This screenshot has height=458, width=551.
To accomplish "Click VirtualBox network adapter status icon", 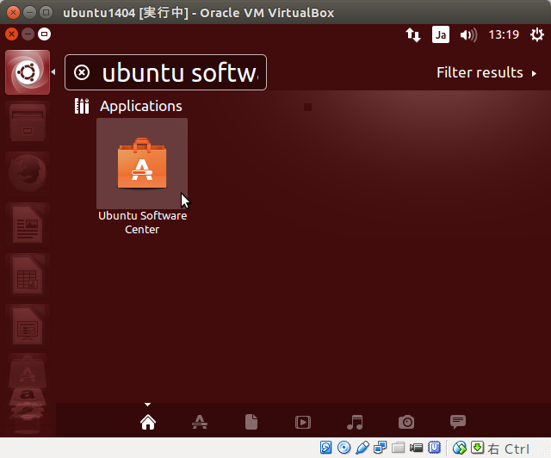I will (x=381, y=448).
